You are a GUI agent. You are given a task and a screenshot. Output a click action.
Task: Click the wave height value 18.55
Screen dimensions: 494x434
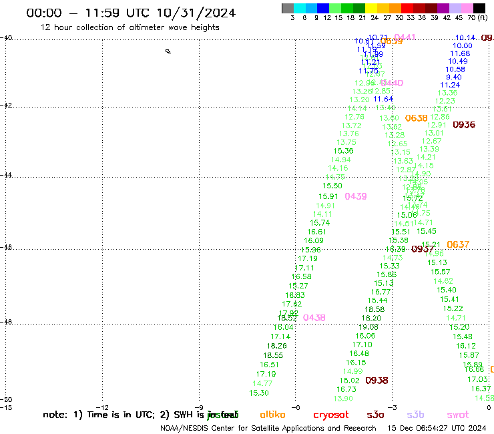tap(273, 355)
